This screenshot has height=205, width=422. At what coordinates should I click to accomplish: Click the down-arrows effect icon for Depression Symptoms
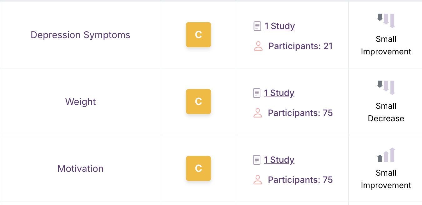point(386,21)
